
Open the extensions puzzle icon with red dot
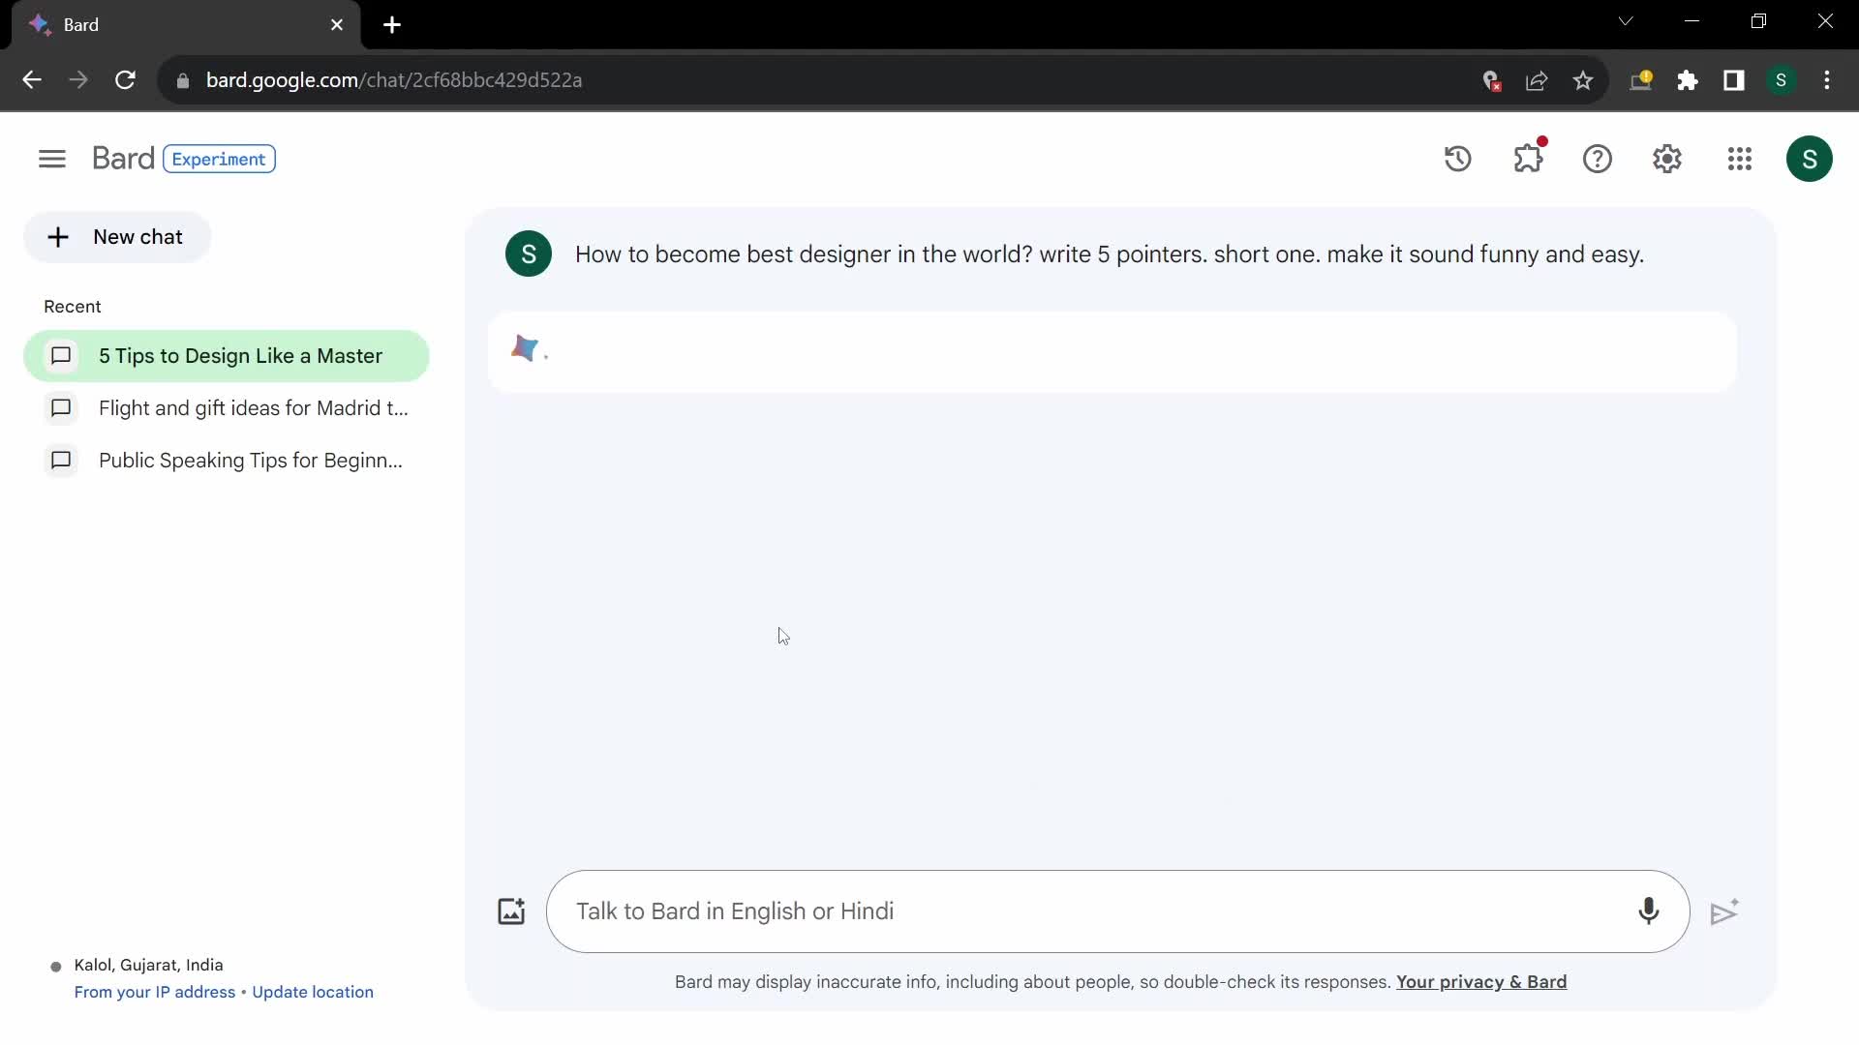(1529, 158)
